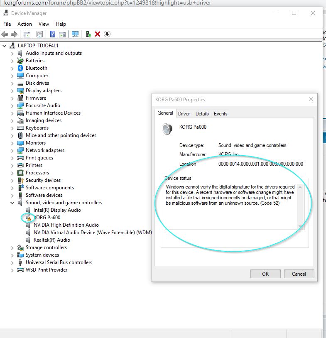Click the Disable device down-arrow icon
Screen dimensions: 326x338
point(107,34)
